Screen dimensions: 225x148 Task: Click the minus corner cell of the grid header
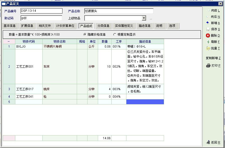(x=9, y=41)
